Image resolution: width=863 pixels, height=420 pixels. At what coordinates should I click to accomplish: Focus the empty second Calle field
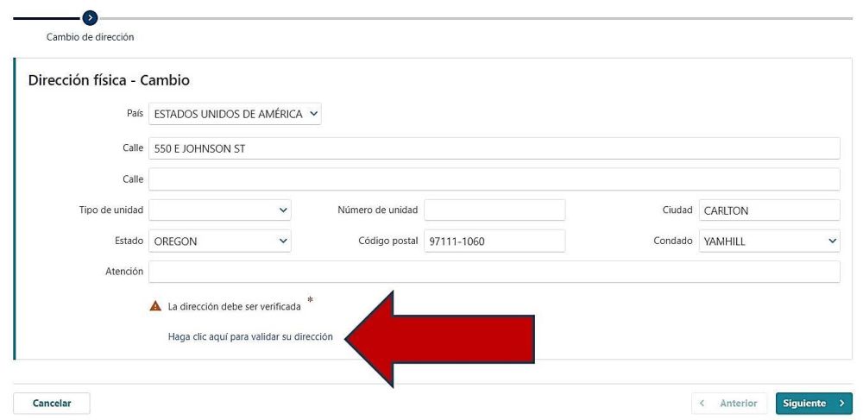[x=494, y=179]
